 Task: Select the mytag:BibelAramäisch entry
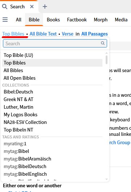point(52,159)
